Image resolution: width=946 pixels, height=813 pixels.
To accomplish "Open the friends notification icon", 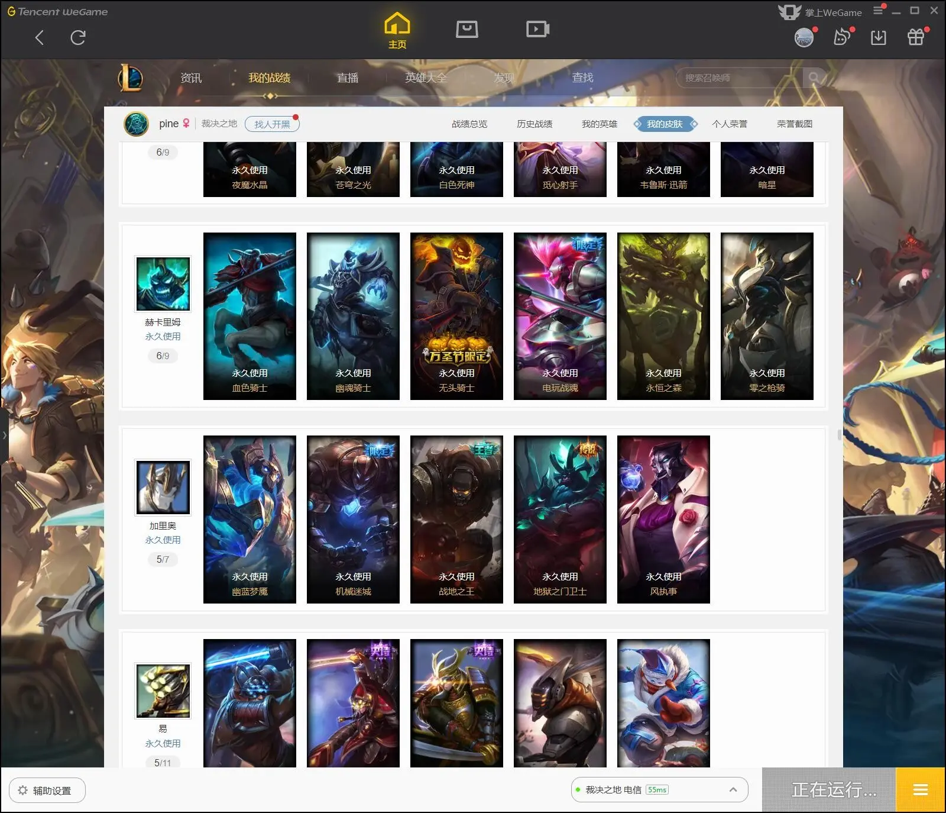I will coord(842,37).
